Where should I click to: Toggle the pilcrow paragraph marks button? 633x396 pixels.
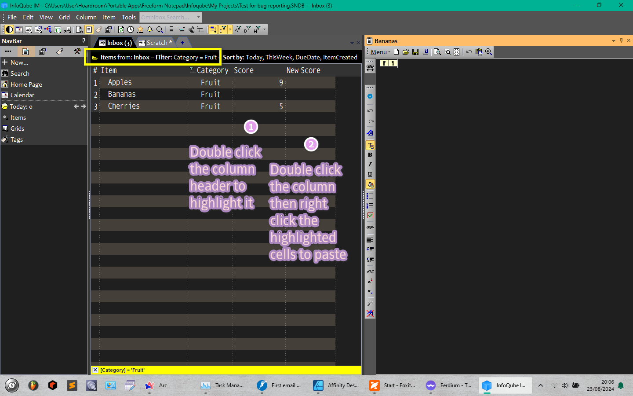tap(393, 63)
